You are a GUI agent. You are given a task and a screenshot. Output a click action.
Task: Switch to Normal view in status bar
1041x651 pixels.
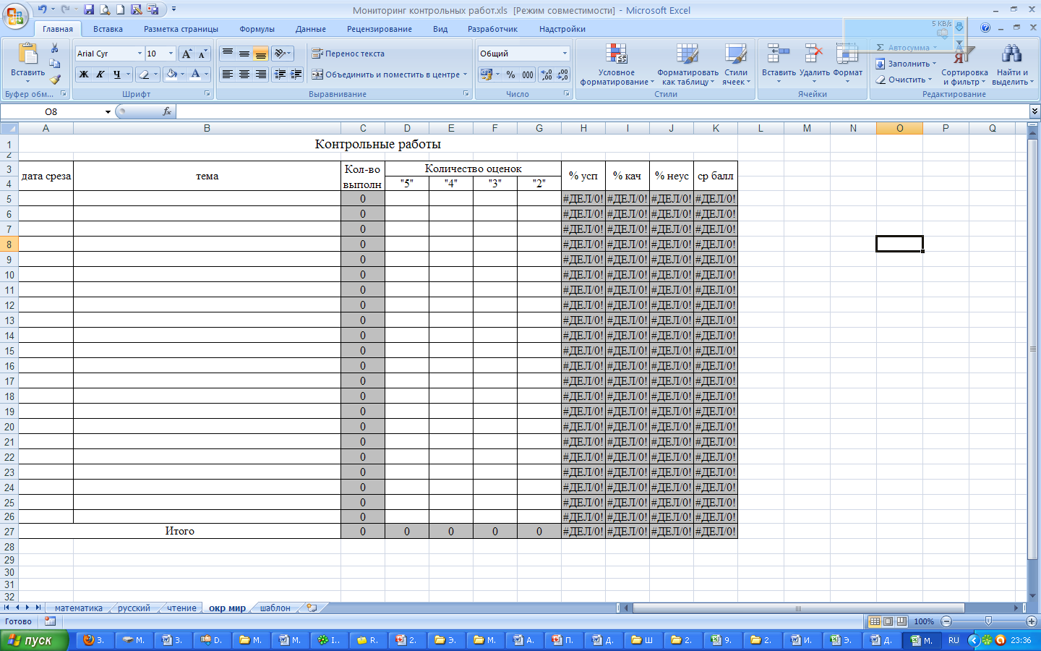875,621
